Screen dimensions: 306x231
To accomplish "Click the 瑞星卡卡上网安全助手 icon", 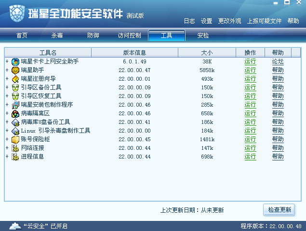I will (x=15, y=61).
